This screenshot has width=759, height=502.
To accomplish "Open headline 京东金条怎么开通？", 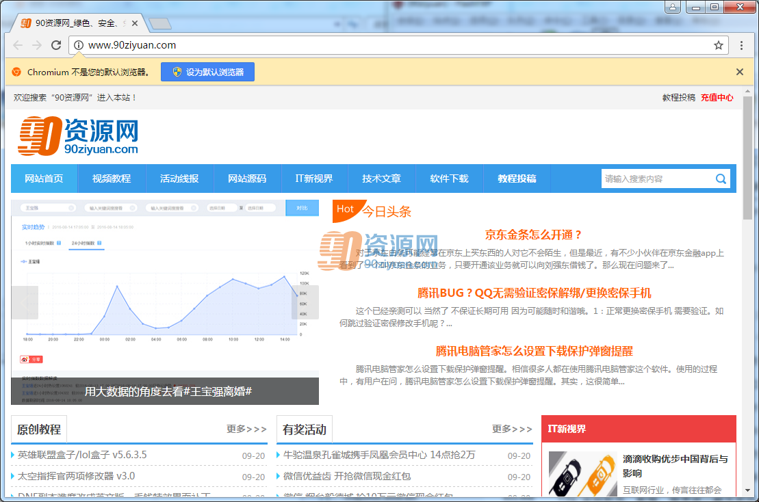I will pos(533,235).
